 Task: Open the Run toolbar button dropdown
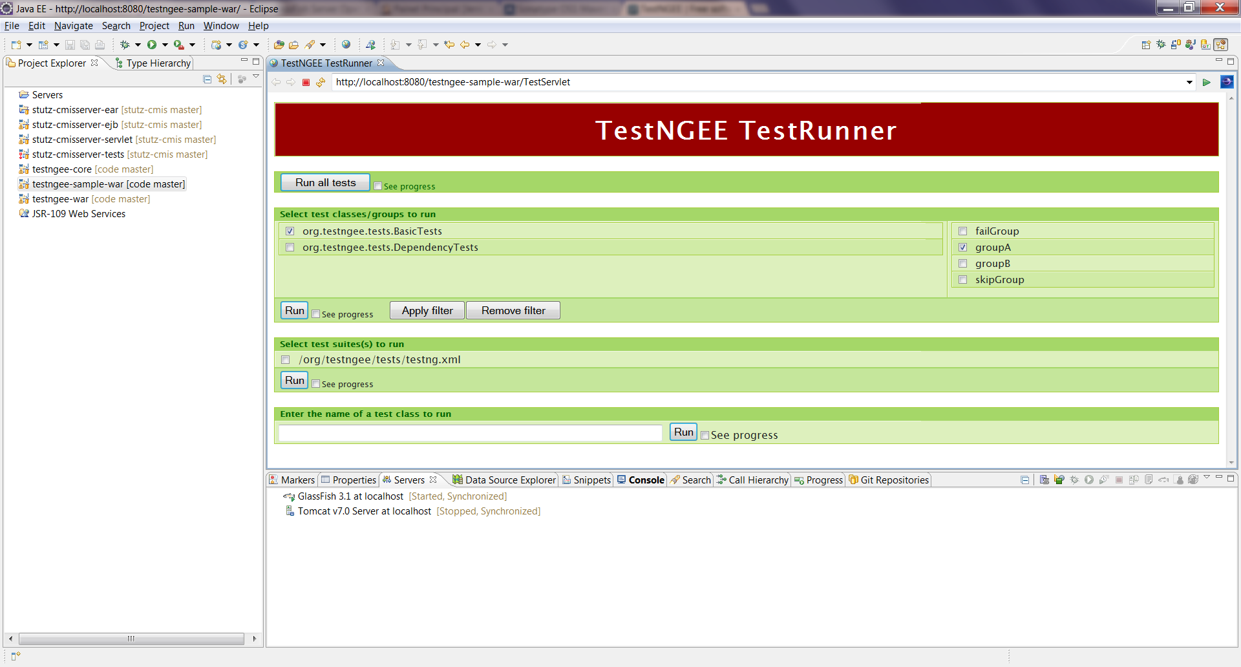coord(165,45)
